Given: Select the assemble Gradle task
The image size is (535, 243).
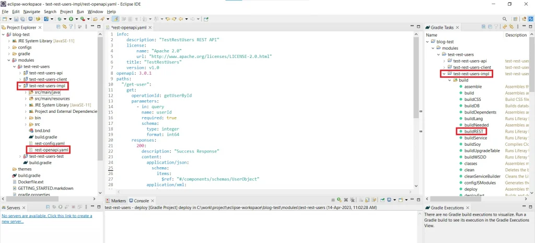Looking at the screenshot, I should (x=473, y=87).
